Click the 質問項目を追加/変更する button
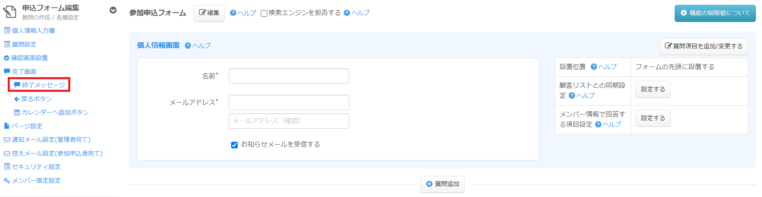The image size is (762, 197). [x=704, y=46]
